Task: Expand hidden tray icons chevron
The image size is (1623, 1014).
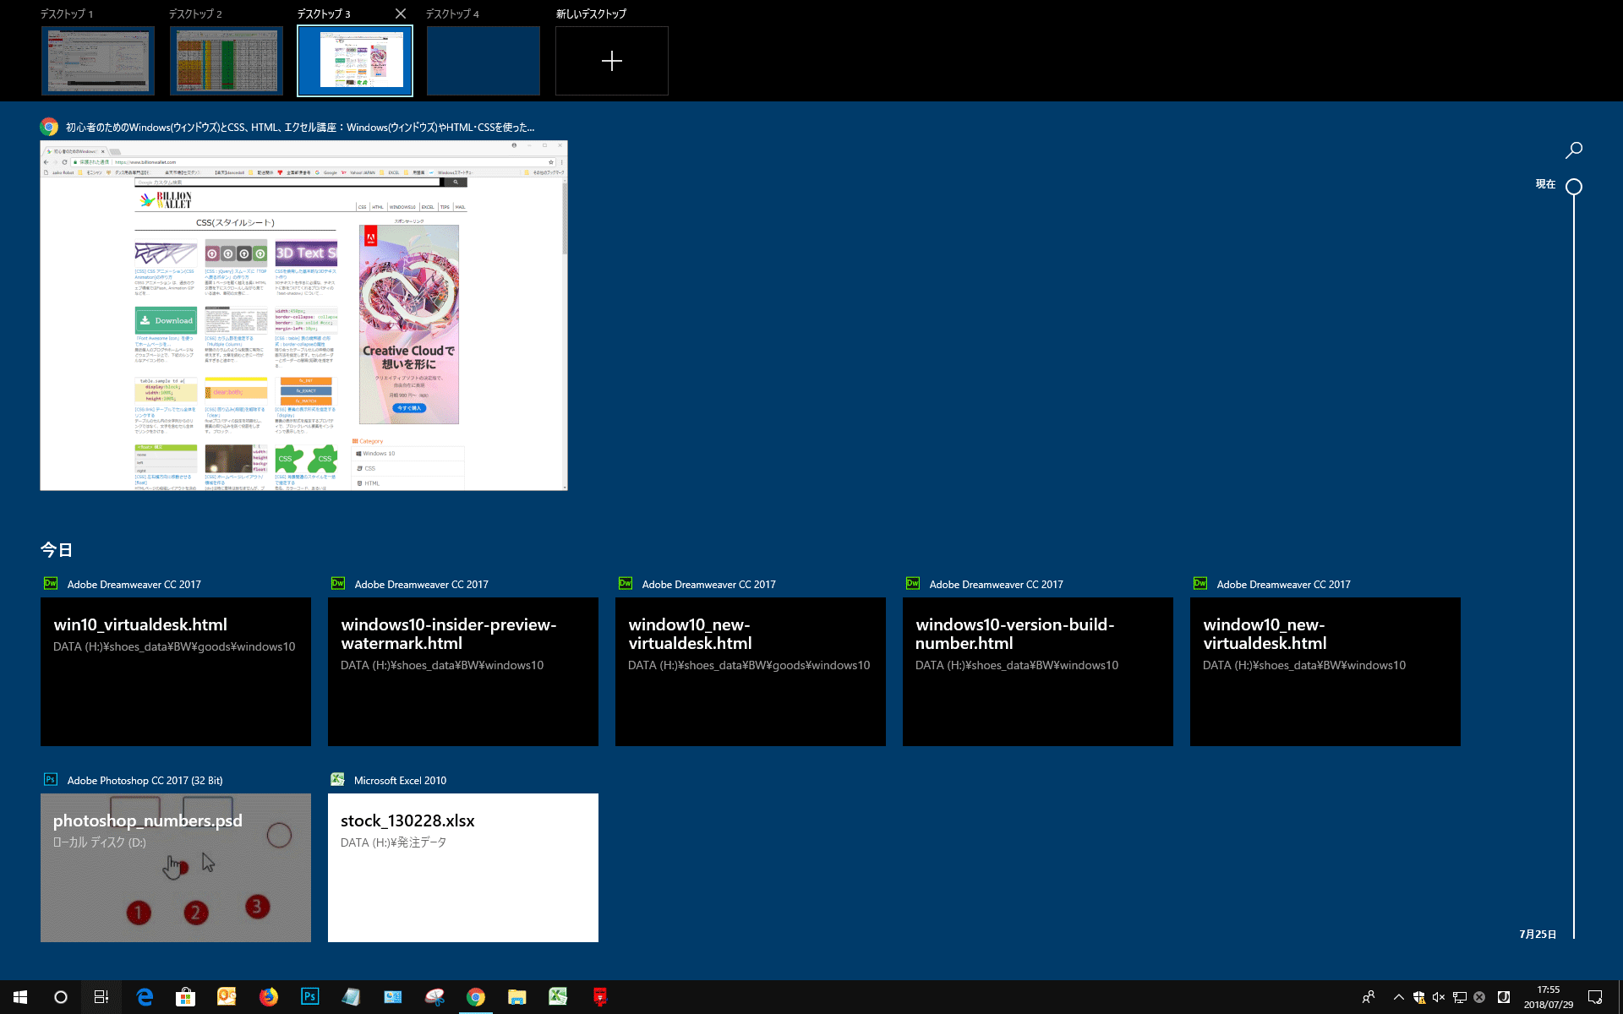Action: (x=1399, y=997)
